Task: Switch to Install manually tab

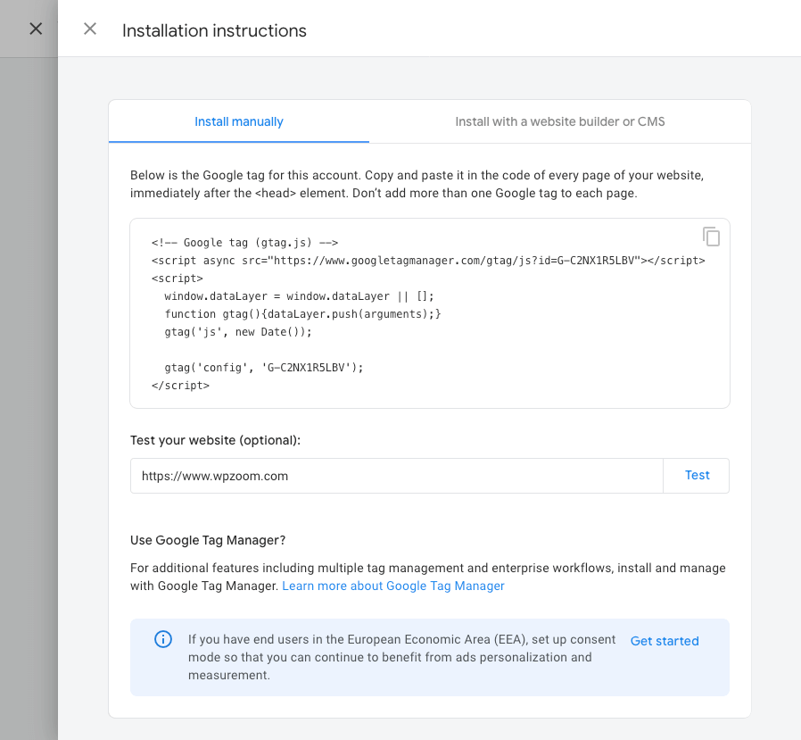Action: point(238,121)
